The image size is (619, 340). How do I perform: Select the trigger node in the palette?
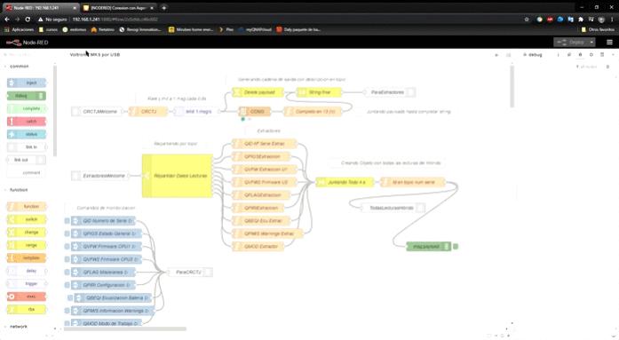(27, 283)
